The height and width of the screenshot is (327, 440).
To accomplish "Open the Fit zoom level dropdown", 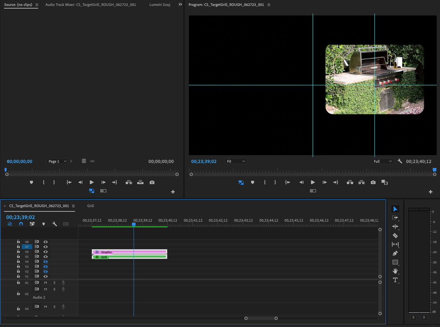I will [236, 162].
